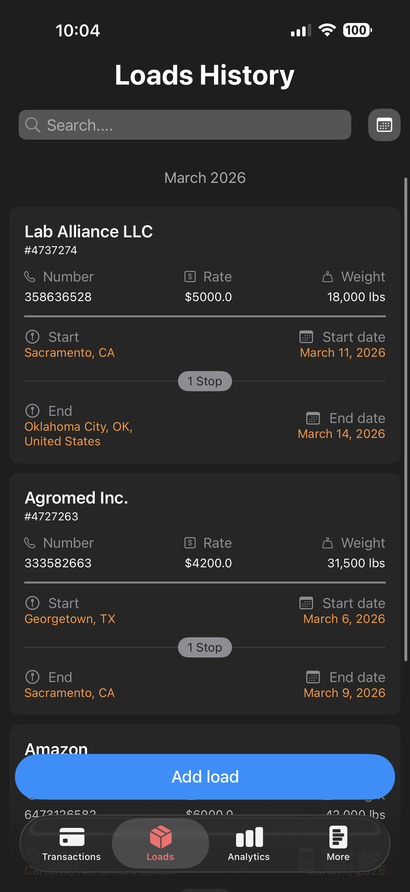This screenshot has width=410, height=892.
Task: Expand the 1 Stop pill for Agromed
Action: click(205, 647)
